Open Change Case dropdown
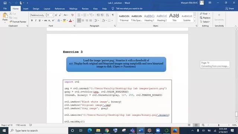The height and width of the screenshot is (134, 238). (x=66, y=15)
